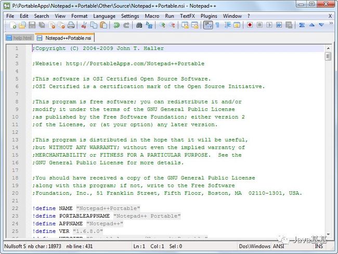Viewport: 338px width, 254px height.
Task: Click the vertical scrollbar up arrow
Action: pyautogui.click(x=328, y=48)
